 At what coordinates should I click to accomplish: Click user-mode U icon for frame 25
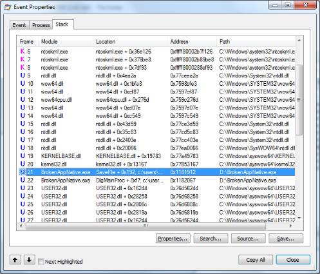pyautogui.click(x=23, y=204)
